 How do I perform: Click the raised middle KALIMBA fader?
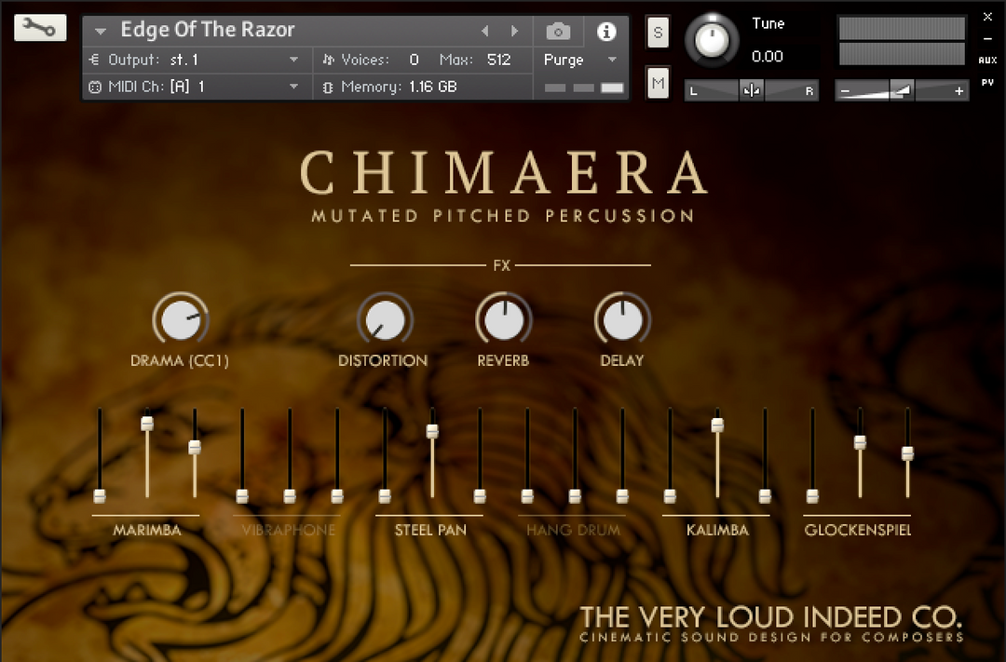coord(717,425)
